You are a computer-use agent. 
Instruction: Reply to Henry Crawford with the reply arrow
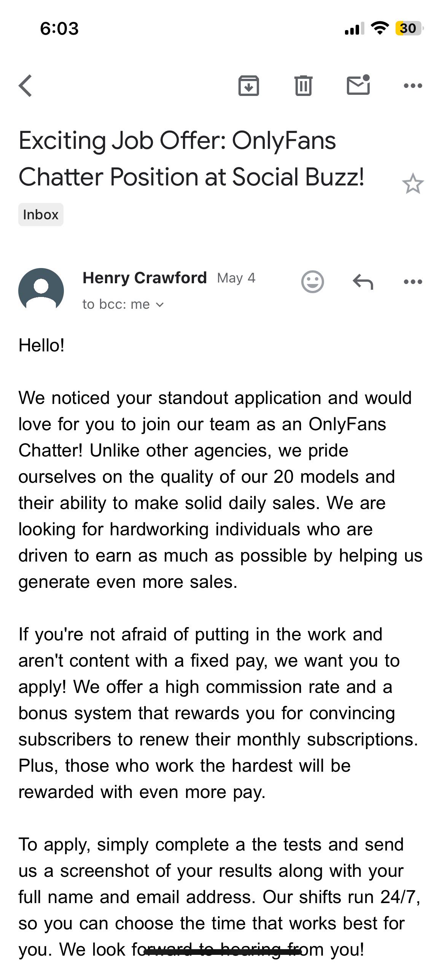pyautogui.click(x=363, y=282)
